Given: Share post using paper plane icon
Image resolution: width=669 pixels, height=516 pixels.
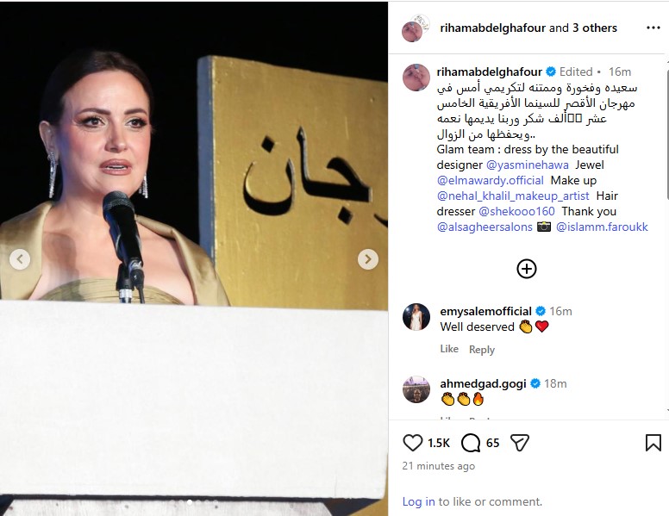Looking at the screenshot, I should coord(520,443).
